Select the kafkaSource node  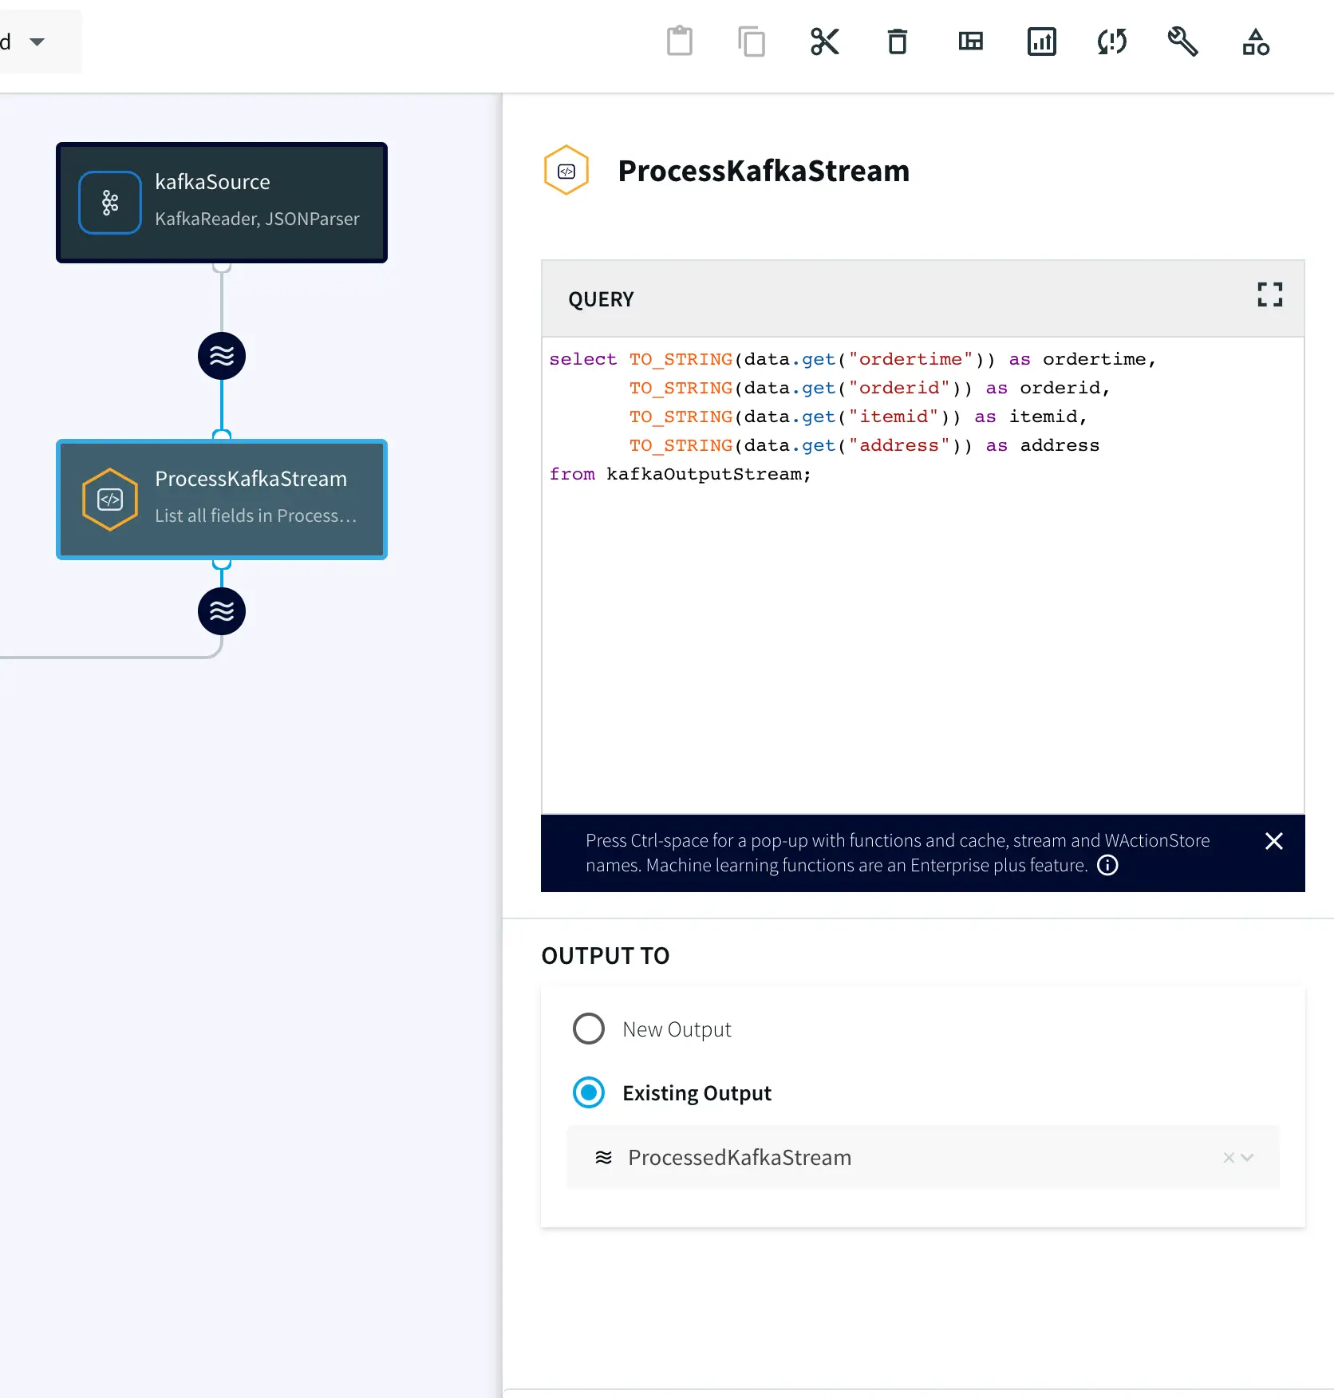pos(222,203)
